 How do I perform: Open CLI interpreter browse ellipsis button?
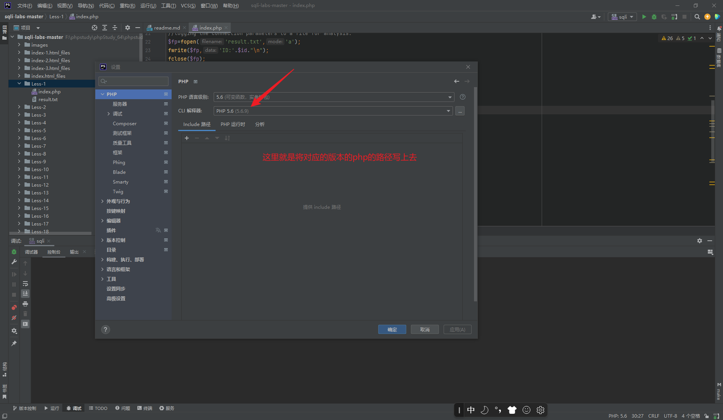[460, 111]
